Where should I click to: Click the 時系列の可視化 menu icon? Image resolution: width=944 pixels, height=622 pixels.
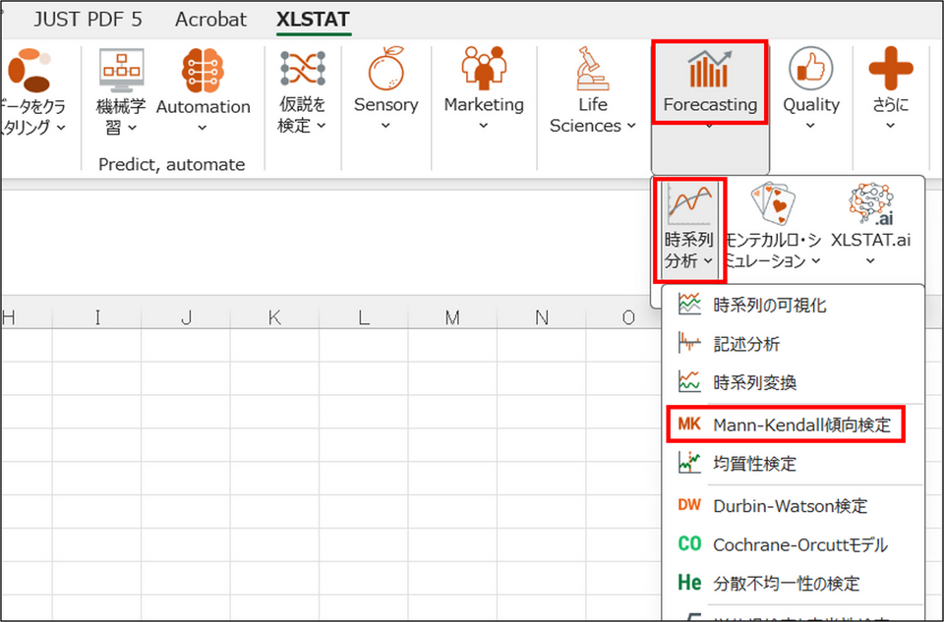pyautogui.click(x=689, y=305)
